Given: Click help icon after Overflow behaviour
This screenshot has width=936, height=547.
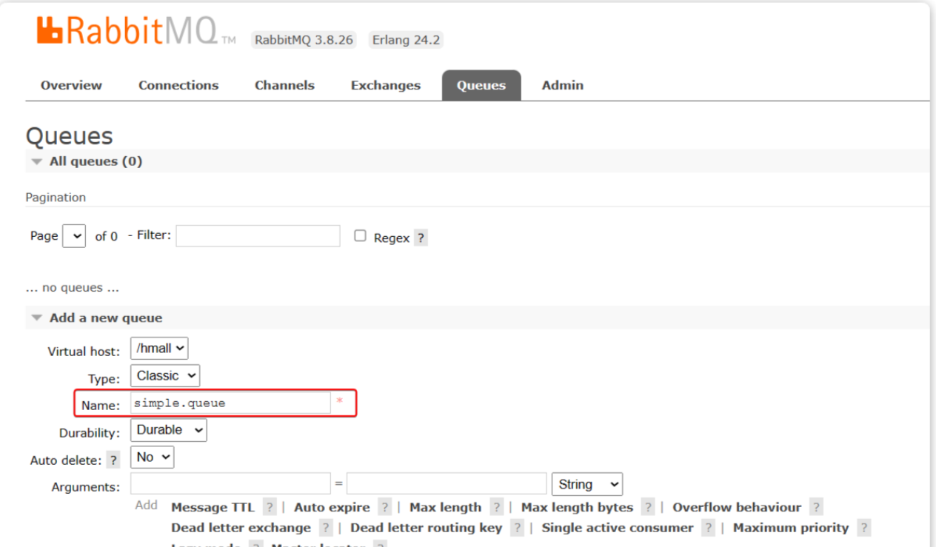Looking at the screenshot, I should 816,508.
